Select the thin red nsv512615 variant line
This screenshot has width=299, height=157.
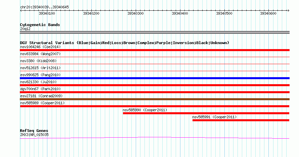click(x=155, y=71)
